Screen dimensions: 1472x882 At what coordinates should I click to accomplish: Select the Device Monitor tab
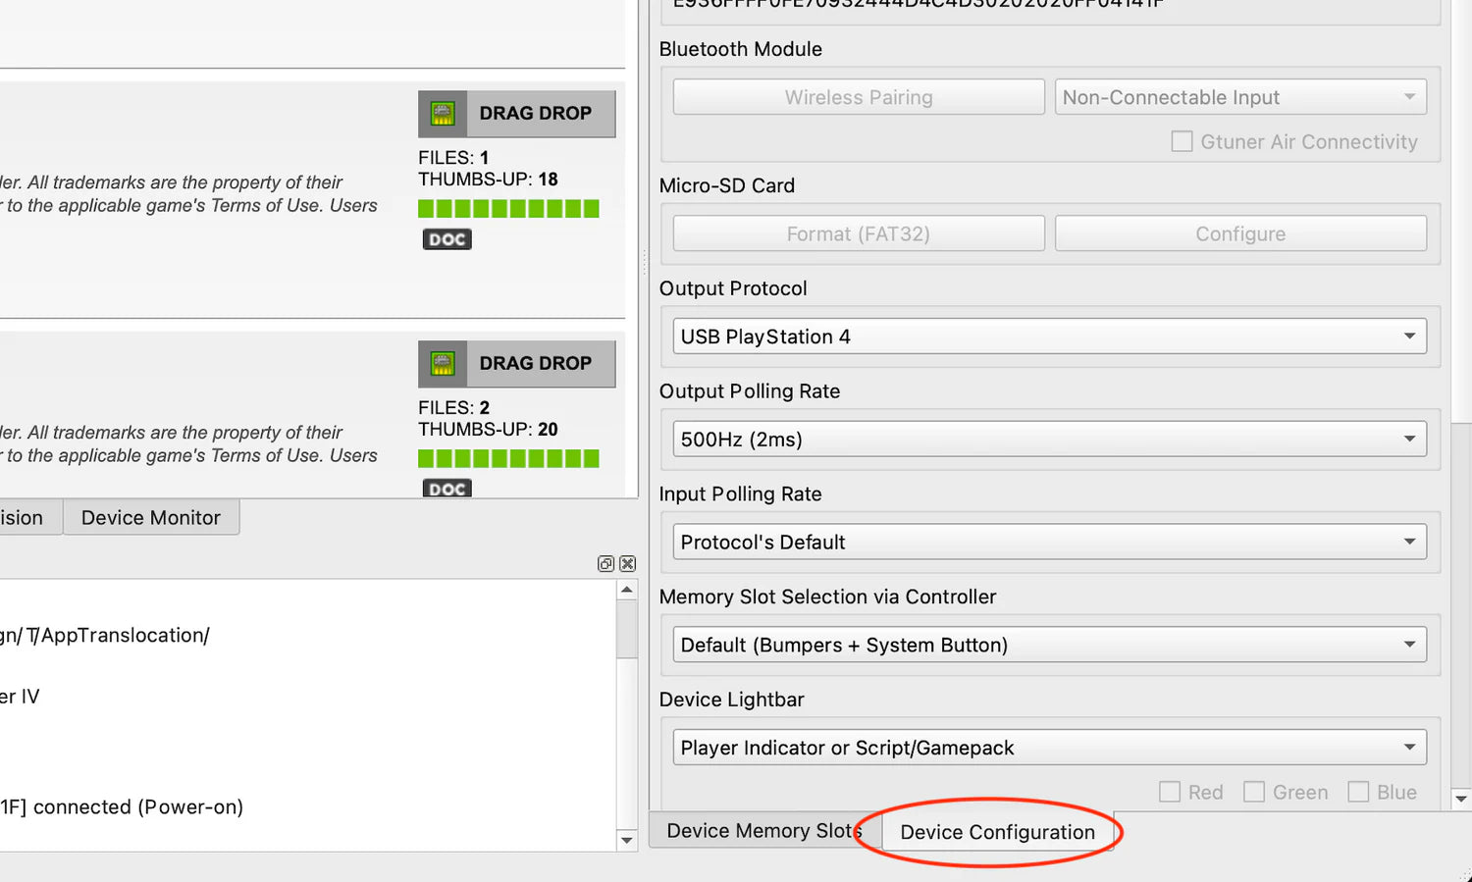(151, 518)
